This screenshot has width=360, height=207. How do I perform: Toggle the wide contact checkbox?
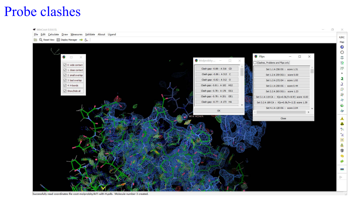coord(73,65)
